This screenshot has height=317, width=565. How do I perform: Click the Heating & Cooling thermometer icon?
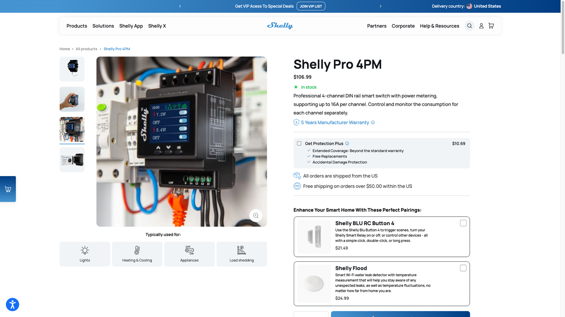[137, 250]
